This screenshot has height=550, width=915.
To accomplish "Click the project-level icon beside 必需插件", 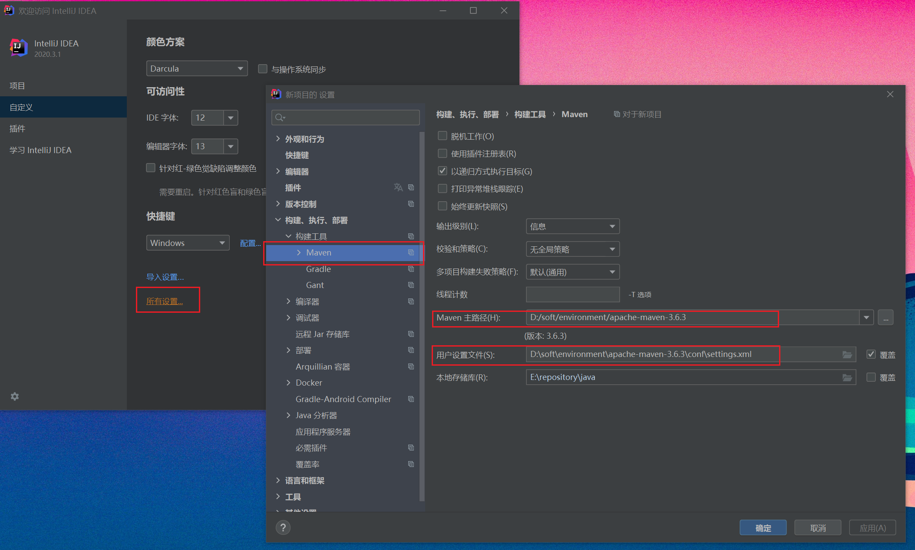I will [411, 448].
